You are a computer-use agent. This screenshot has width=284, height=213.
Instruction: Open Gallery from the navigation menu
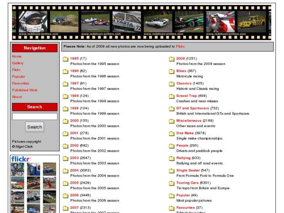[x=18, y=63]
